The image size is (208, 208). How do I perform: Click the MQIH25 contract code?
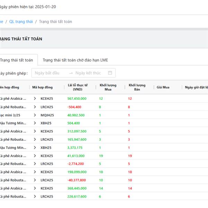click(47, 115)
